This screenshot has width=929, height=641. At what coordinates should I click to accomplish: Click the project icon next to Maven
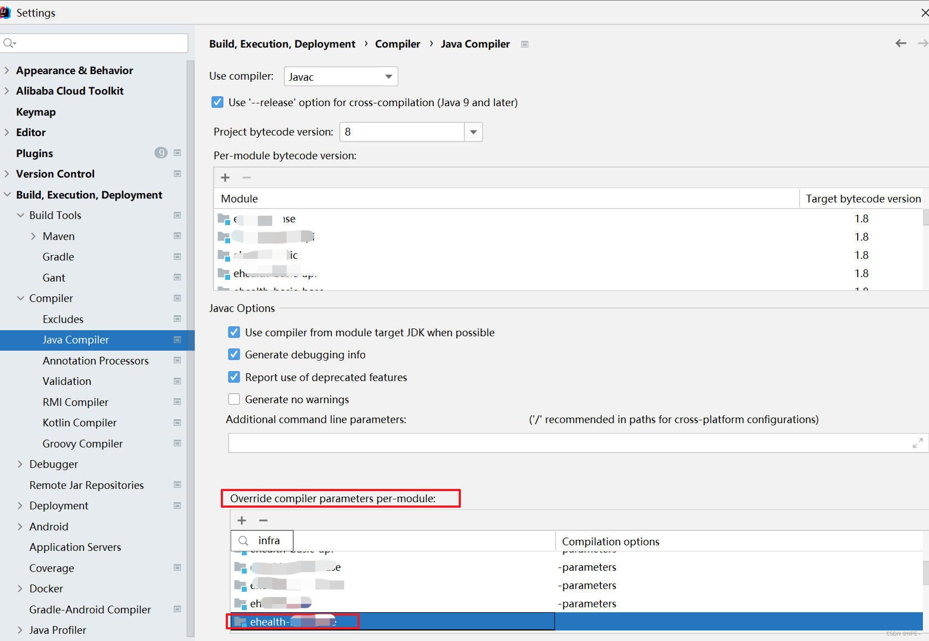tap(178, 236)
